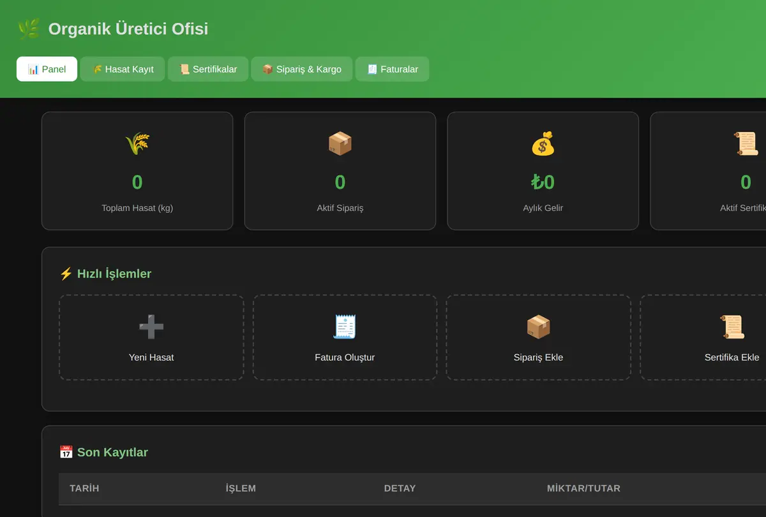Click the DETAY column header

pyautogui.click(x=400, y=488)
